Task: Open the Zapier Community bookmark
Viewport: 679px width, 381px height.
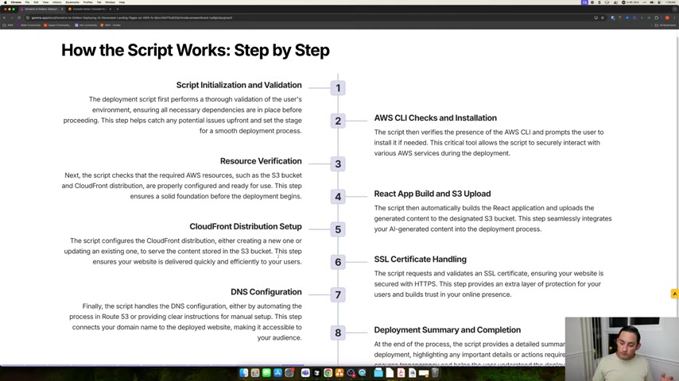Action: 56,25
